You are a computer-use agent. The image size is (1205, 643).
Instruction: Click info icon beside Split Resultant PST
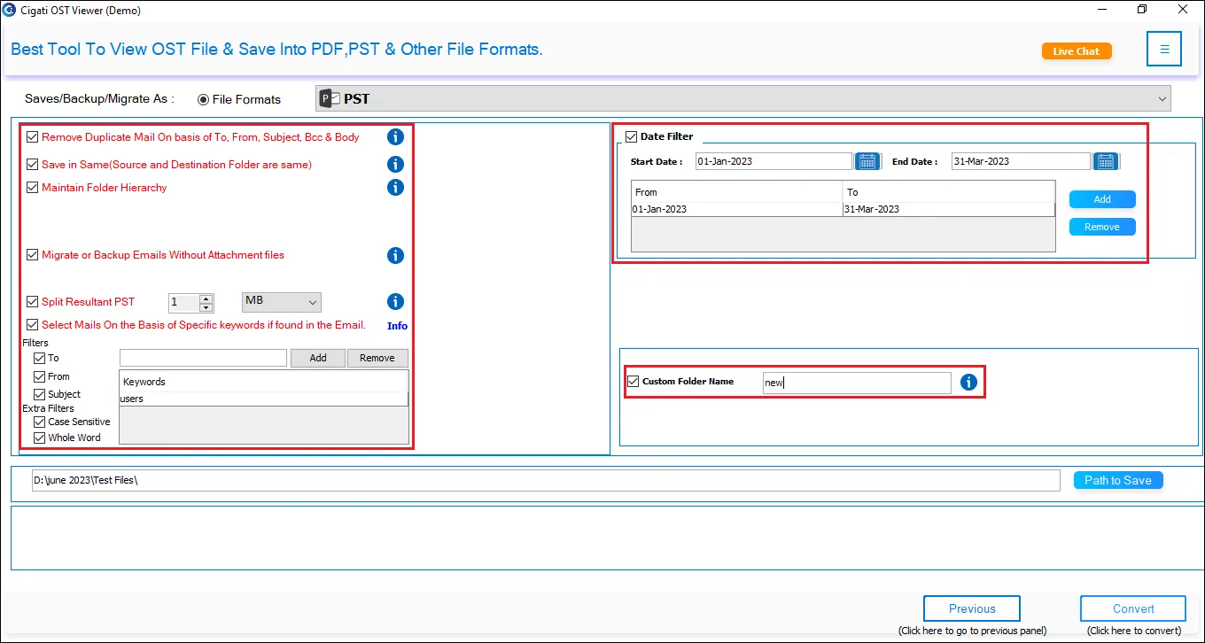tap(395, 301)
